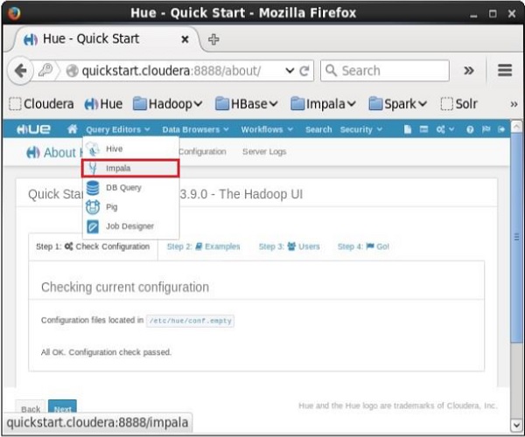The image size is (525, 437).
Task: Choose Hive in the Query Editors dropdown
Action: click(114, 149)
